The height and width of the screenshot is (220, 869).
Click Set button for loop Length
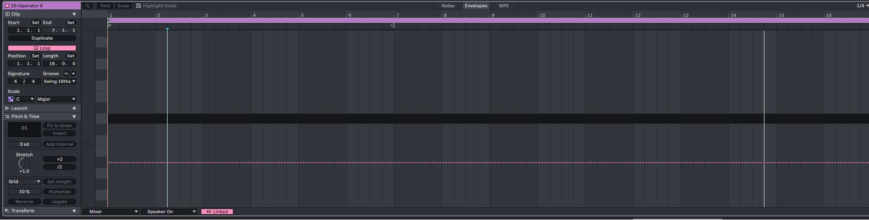tap(71, 56)
